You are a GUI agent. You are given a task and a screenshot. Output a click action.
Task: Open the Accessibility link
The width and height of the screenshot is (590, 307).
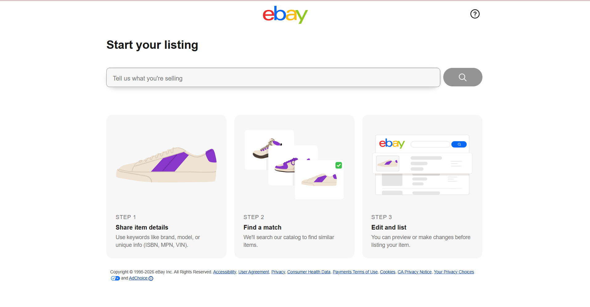pyautogui.click(x=224, y=272)
